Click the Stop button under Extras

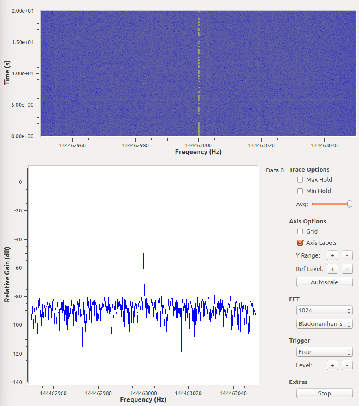click(324, 393)
